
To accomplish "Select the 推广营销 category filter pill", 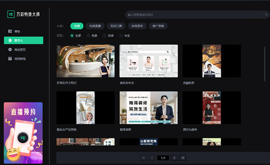I will tap(158, 26).
